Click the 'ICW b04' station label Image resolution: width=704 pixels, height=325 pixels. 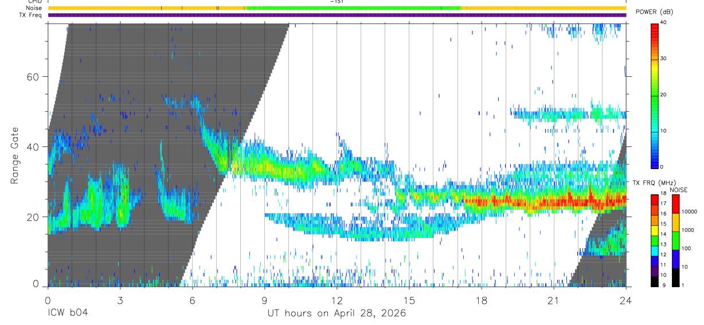pos(68,314)
